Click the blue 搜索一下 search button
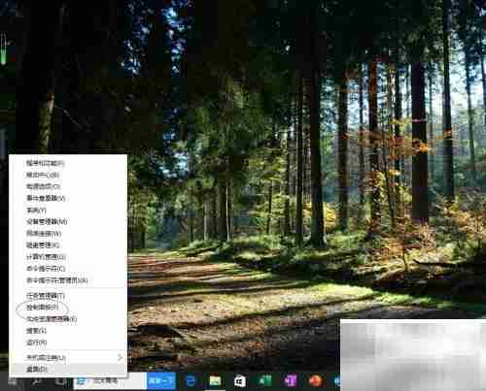Viewport: 486px width, 391px height. (161, 381)
